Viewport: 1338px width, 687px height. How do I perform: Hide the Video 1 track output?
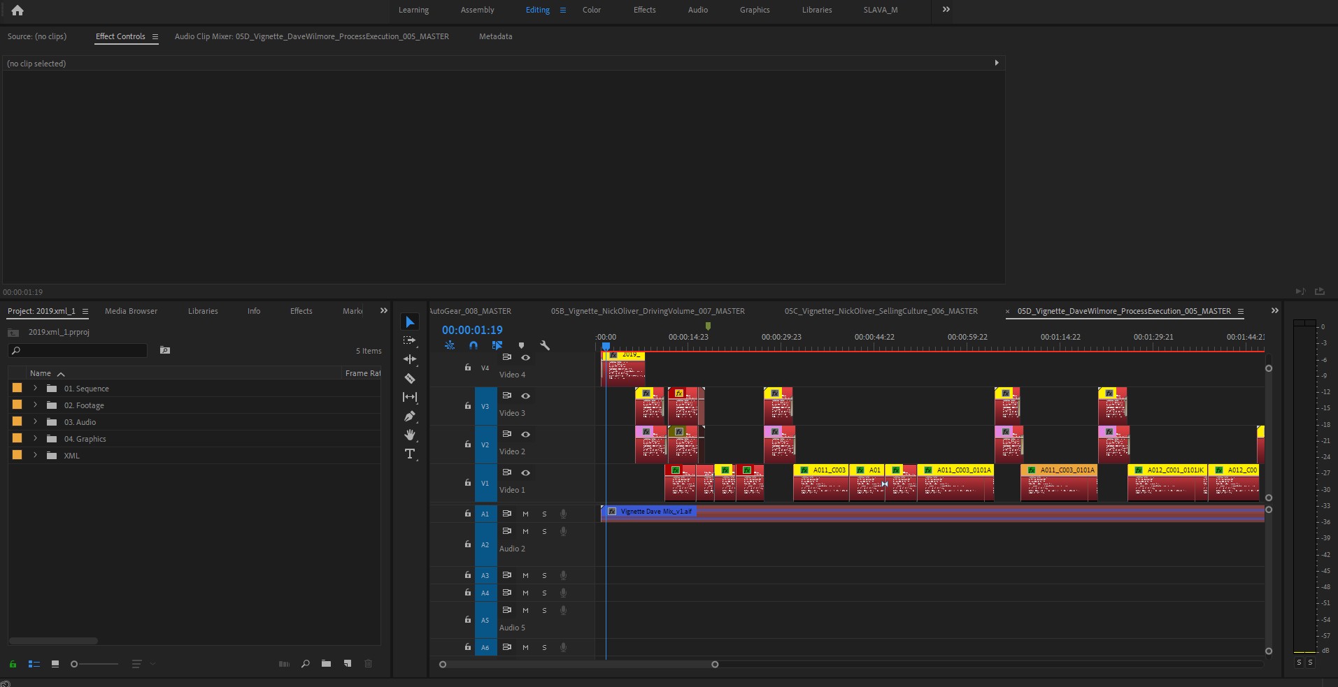pos(525,472)
